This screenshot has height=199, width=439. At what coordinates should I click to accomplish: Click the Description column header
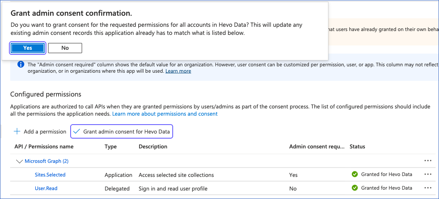pos(153,146)
